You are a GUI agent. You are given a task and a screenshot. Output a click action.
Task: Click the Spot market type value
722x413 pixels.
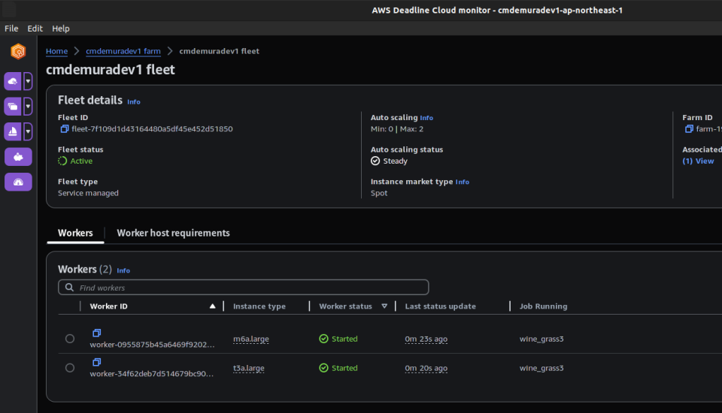[379, 193]
